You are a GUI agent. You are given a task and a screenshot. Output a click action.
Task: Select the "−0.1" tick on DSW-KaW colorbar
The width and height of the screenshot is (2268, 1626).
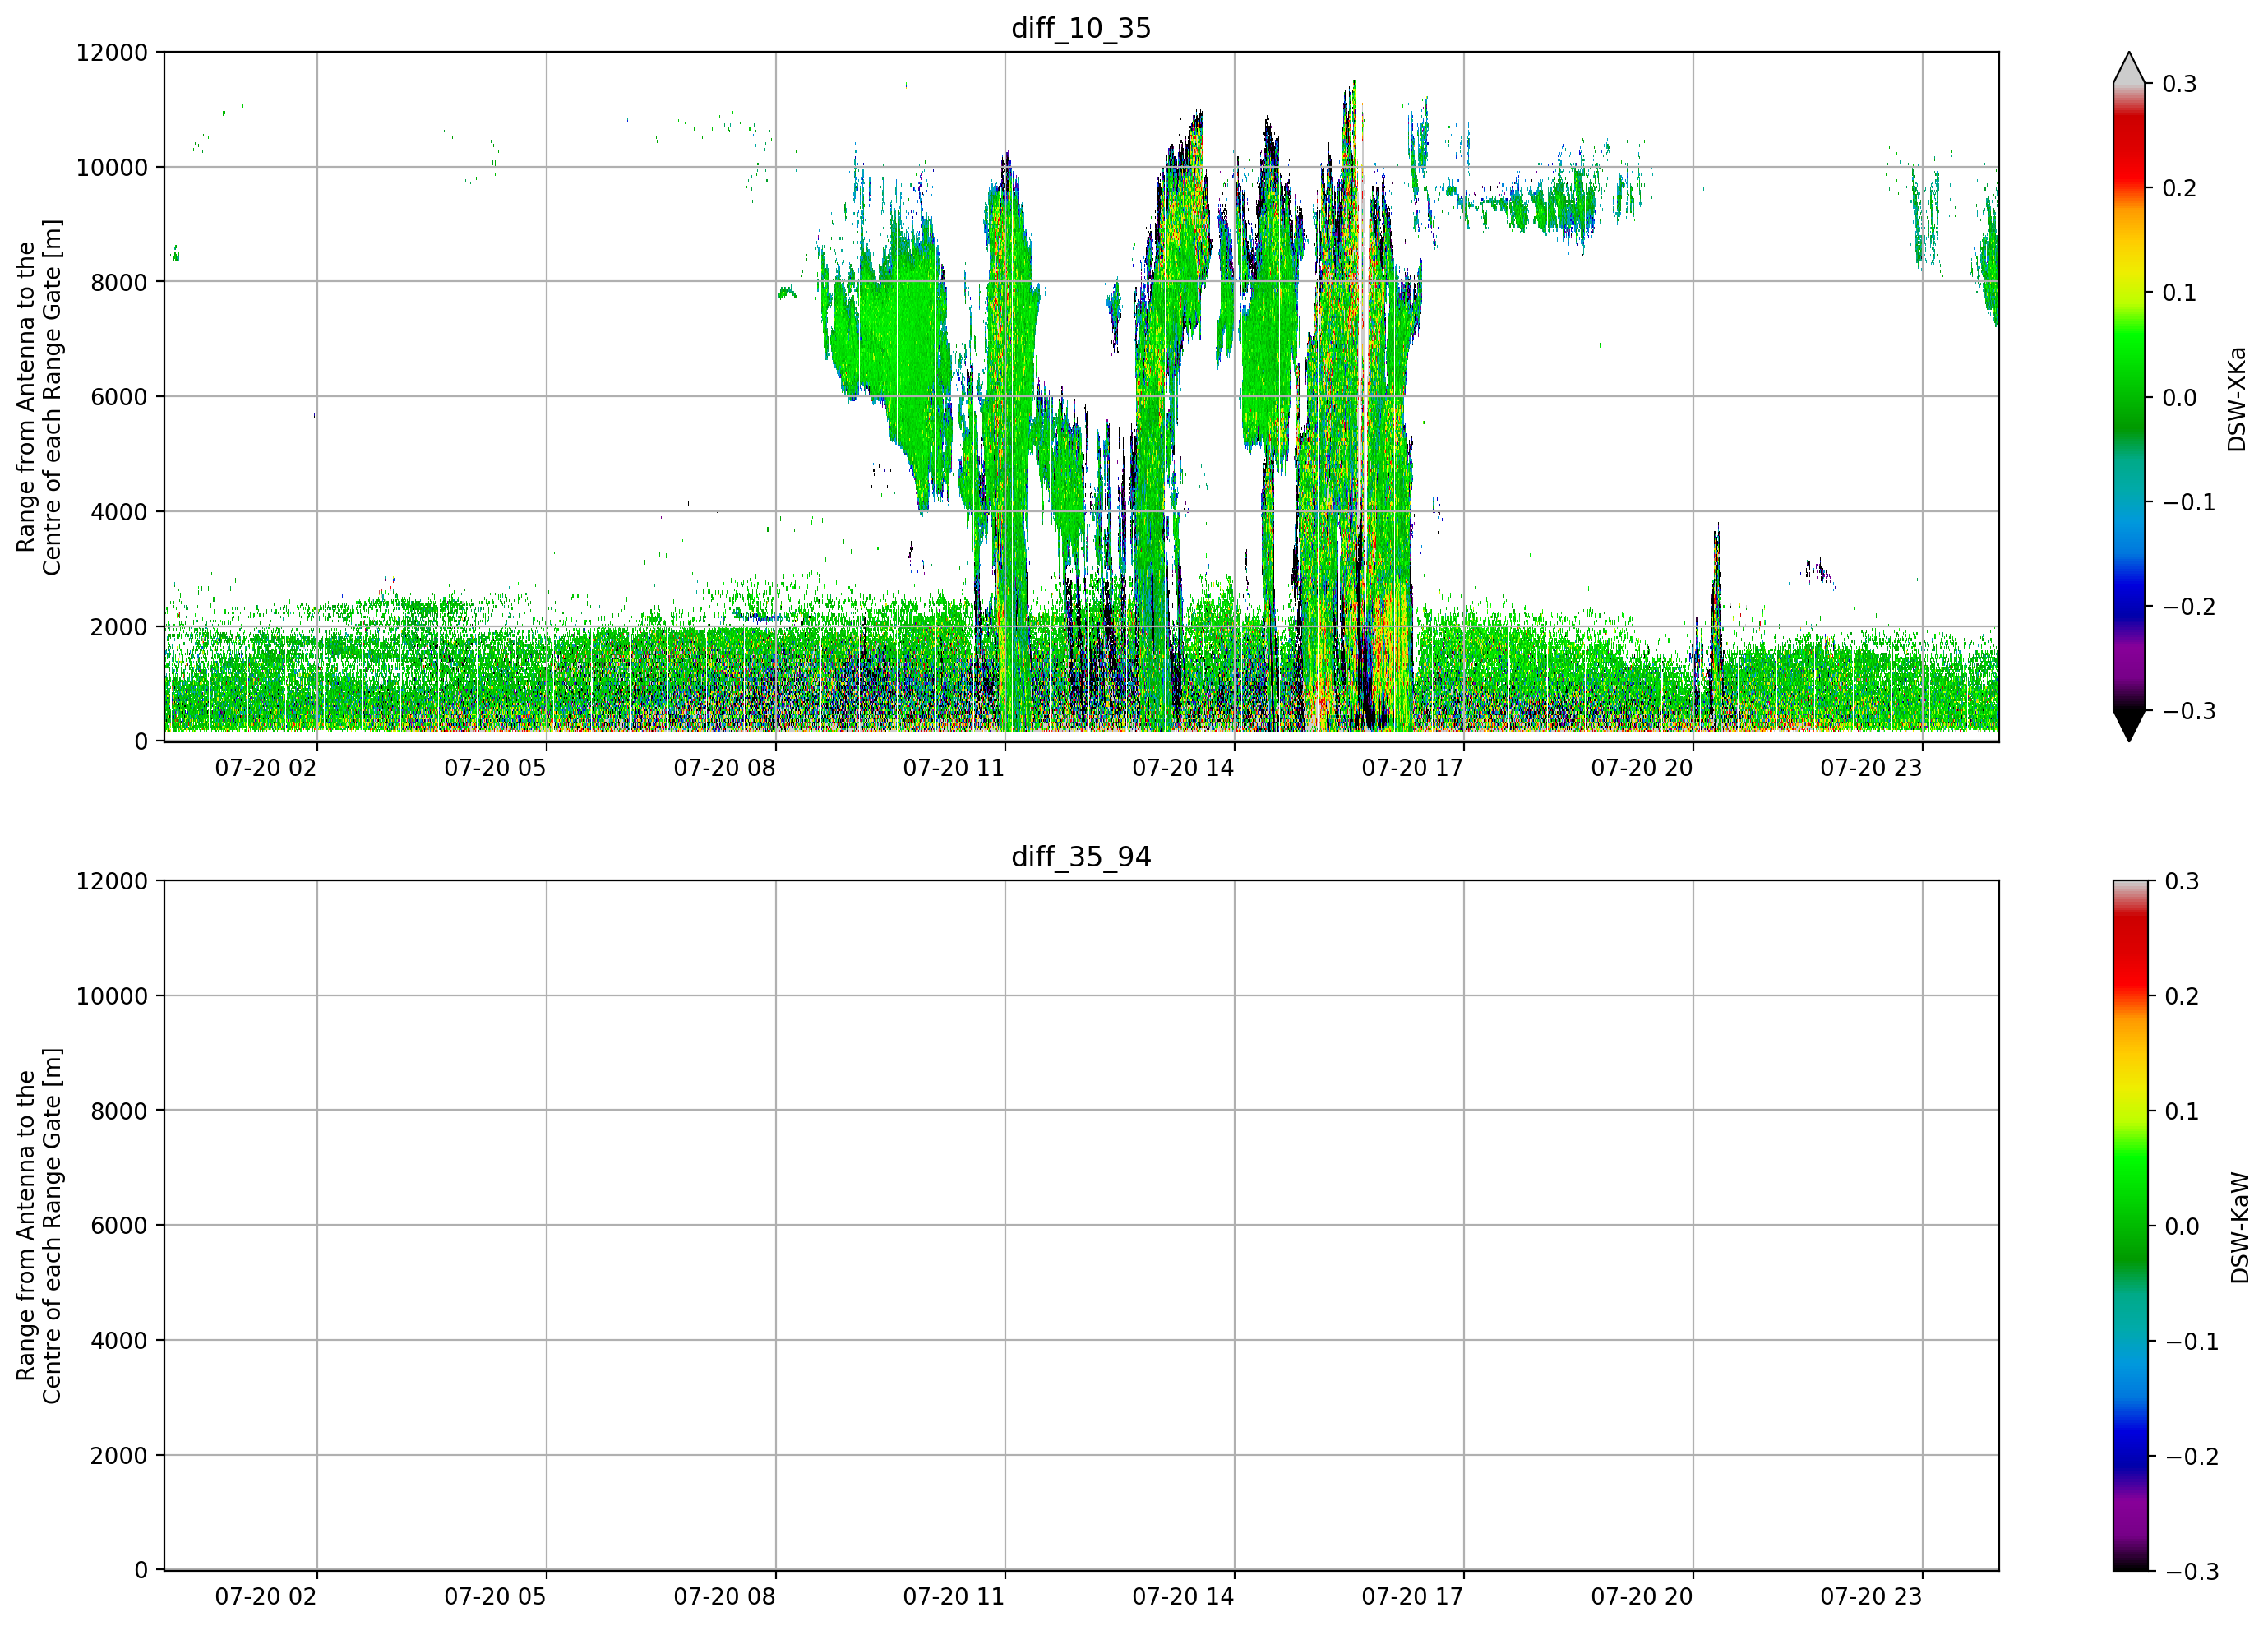click(2192, 1342)
